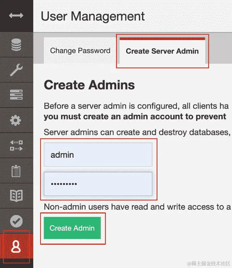Click text 'Server admins can create and destroy databases'

pos(136,132)
